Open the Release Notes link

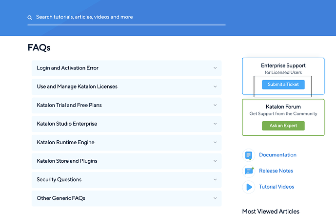pyautogui.click(x=276, y=171)
